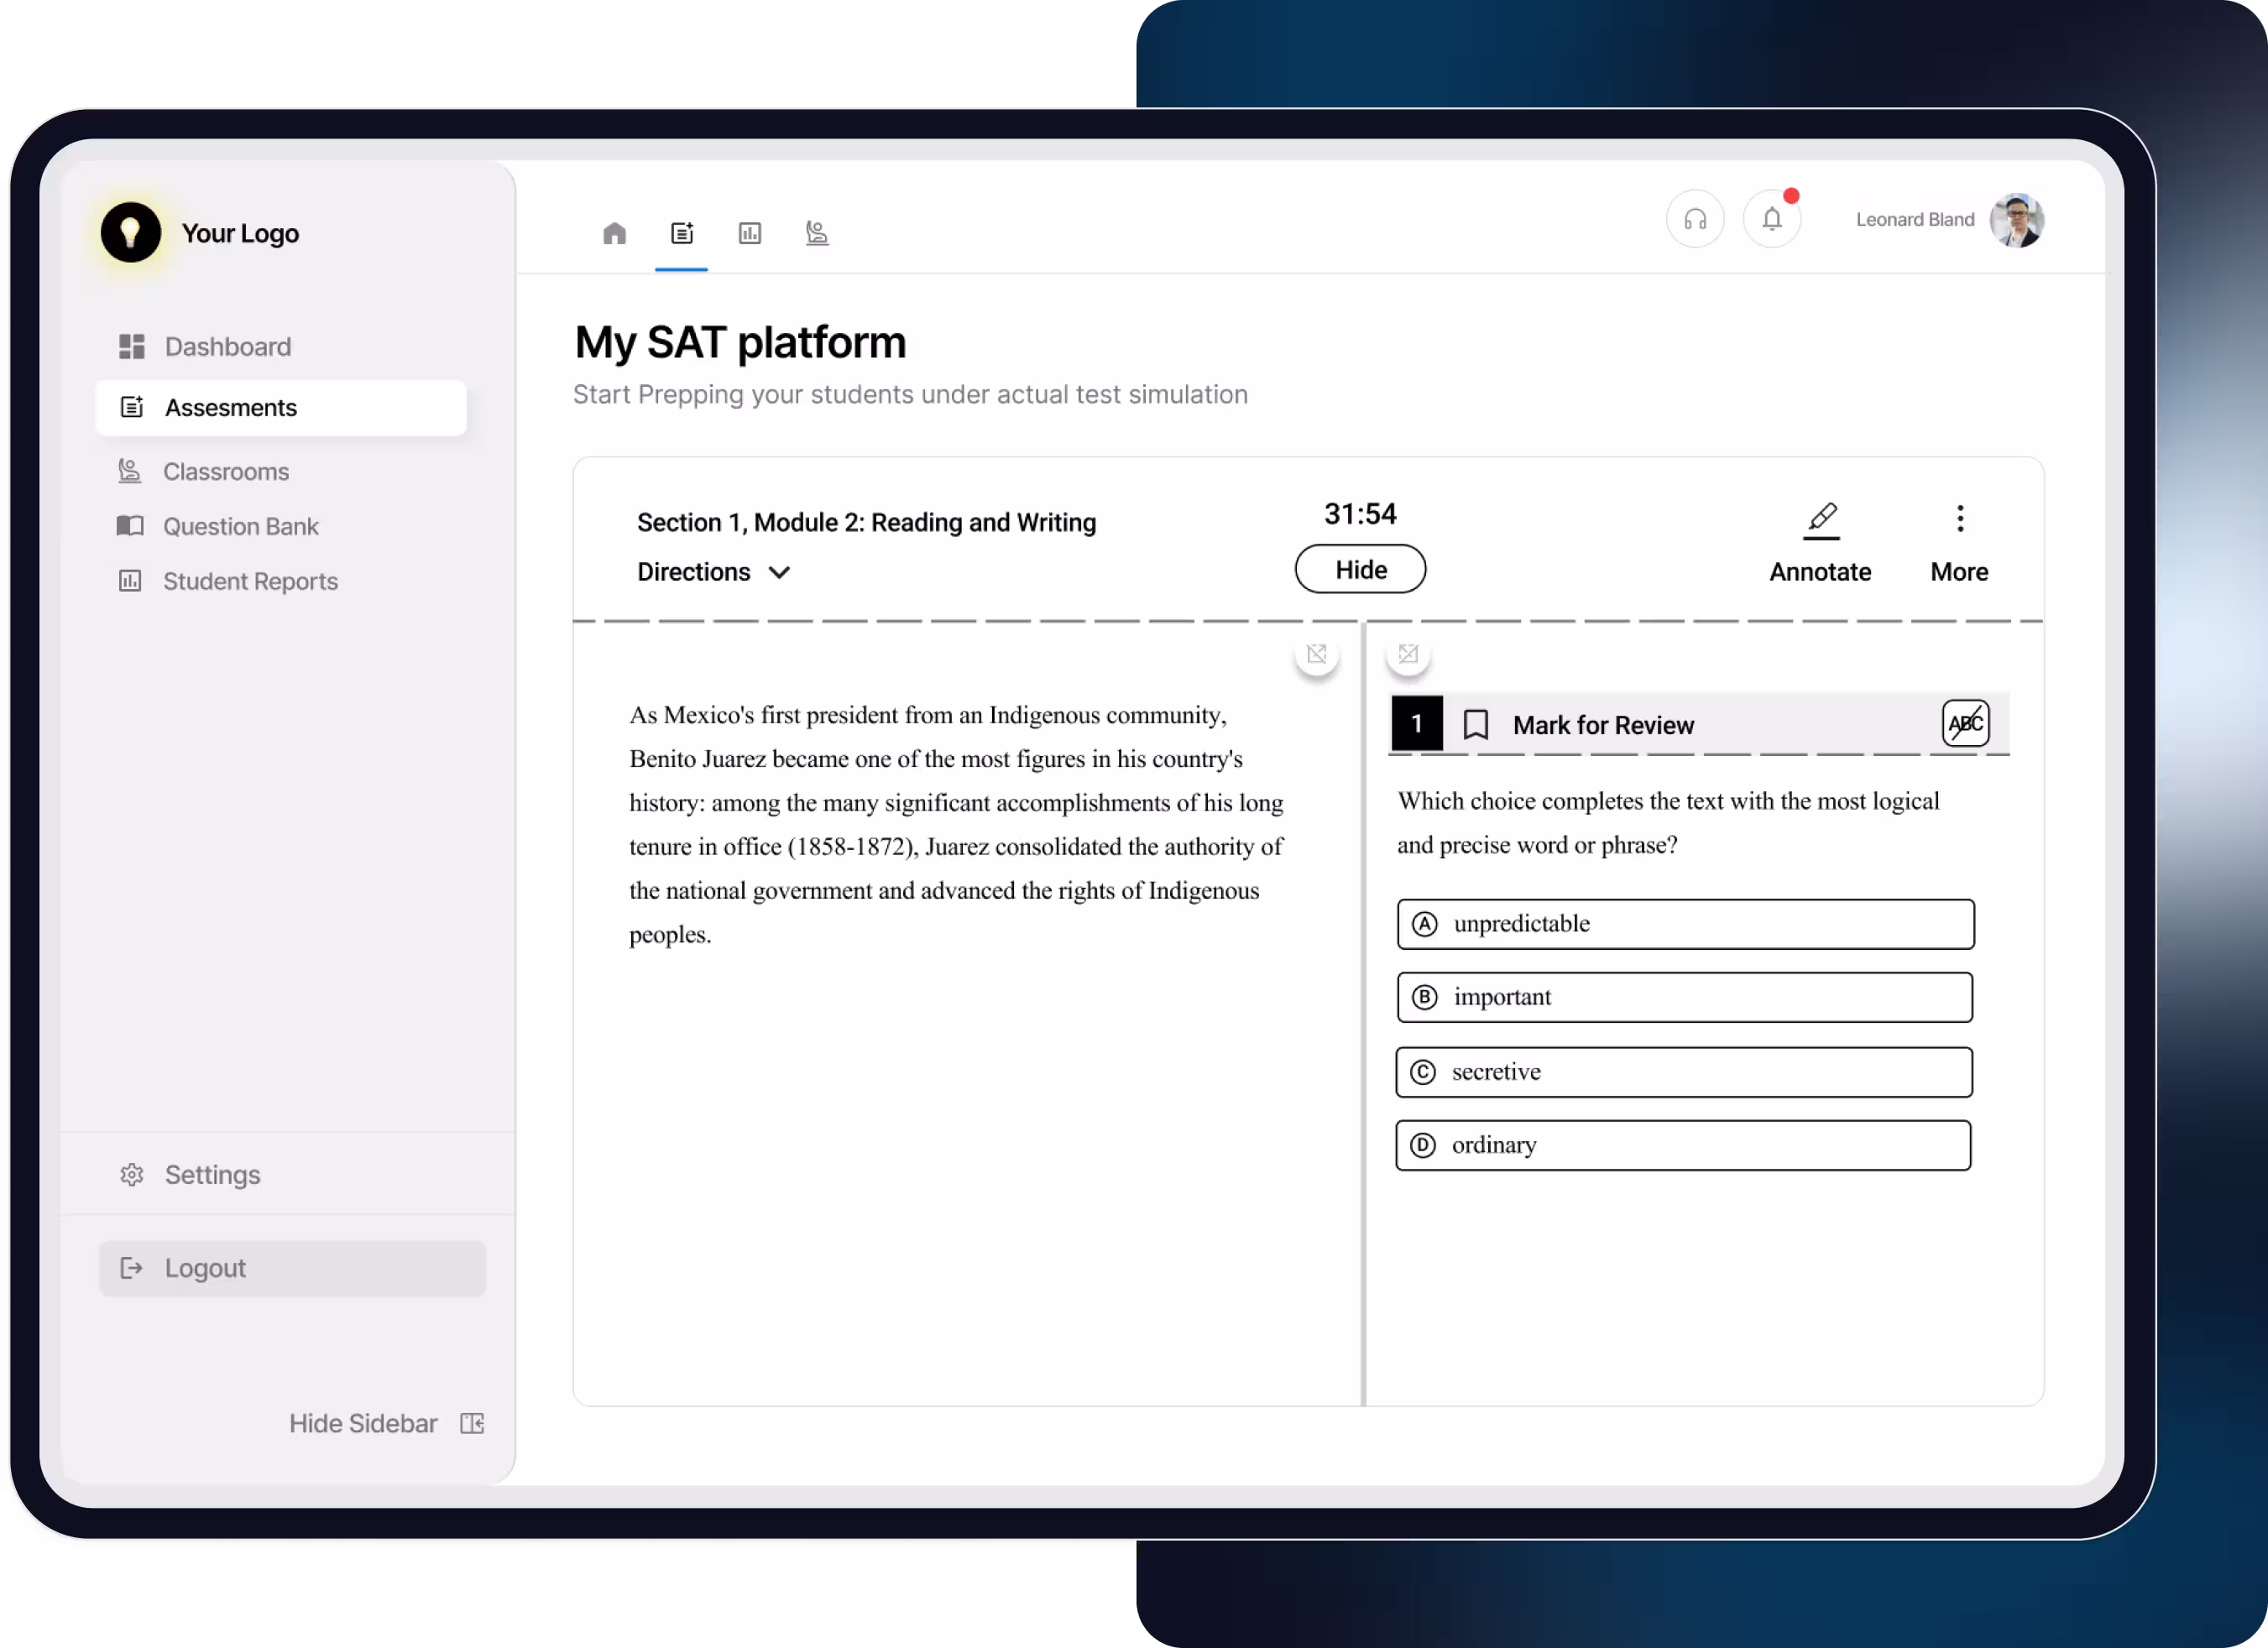Expand the question pane with its corner icon
This screenshot has height=1648, width=2268.
point(1408,654)
